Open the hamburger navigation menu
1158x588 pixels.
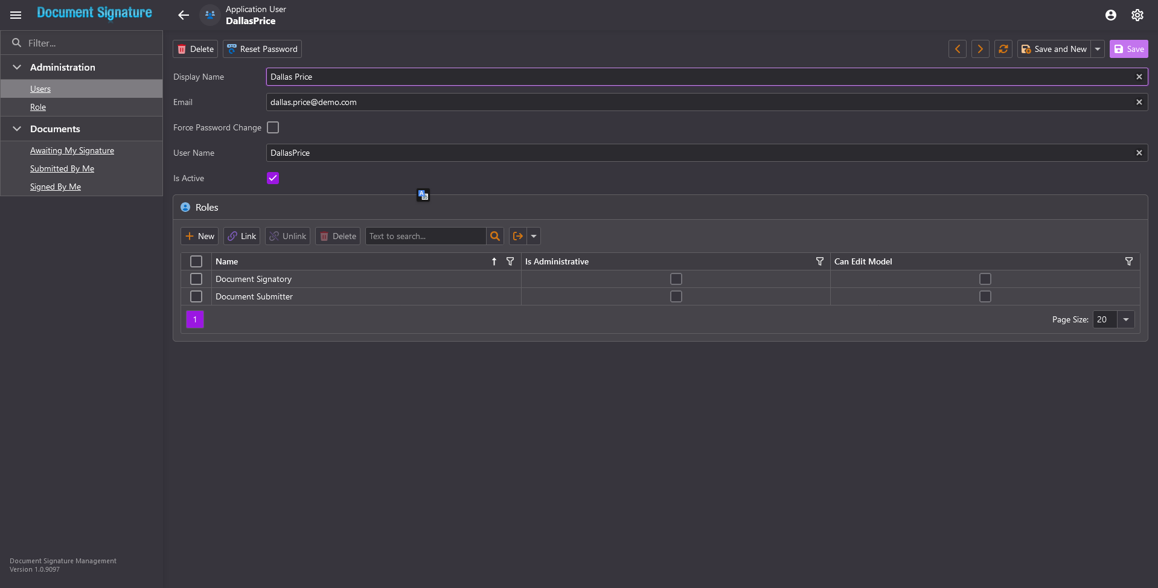(16, 15)
